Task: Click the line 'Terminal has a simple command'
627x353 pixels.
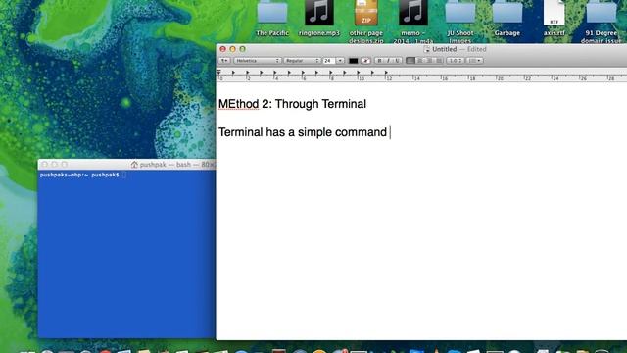Action: click(x=303, y=132)
